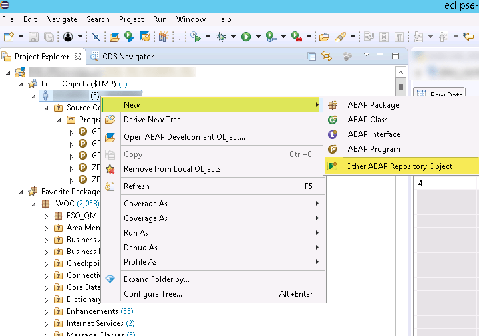Click the sparkle-building toolbar icon
The height and width of the screenshot is (336, 479).
coord(164,37)
